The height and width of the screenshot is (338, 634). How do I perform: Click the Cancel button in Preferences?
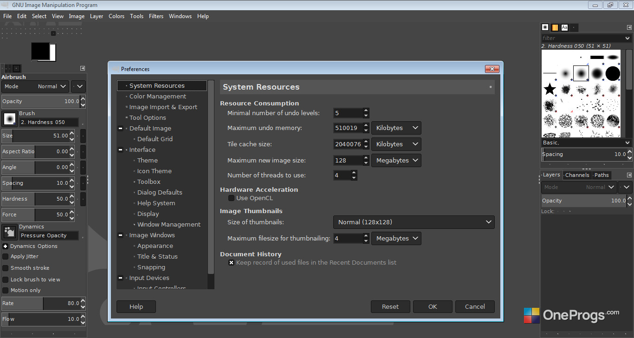[475, 306]
